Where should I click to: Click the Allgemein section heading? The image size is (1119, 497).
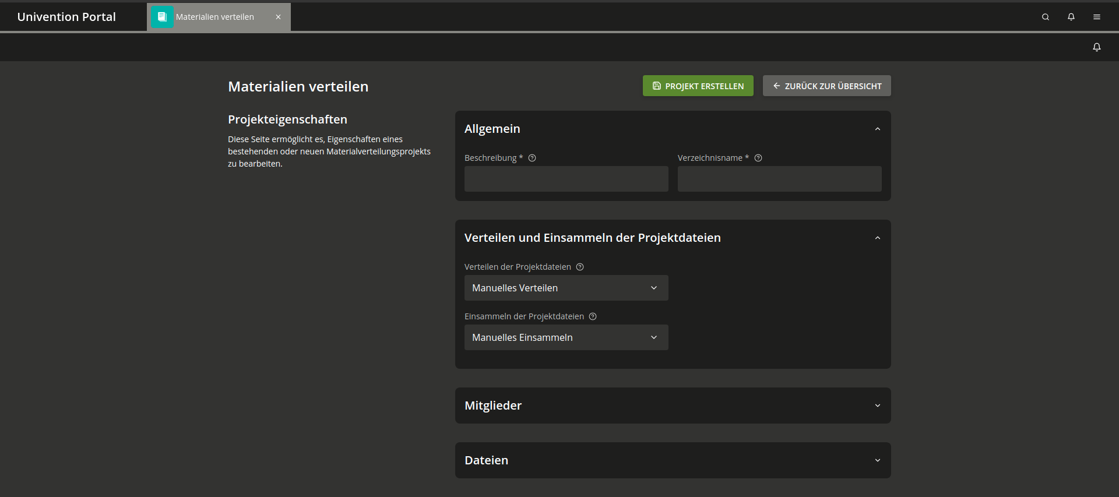click(x=492, y=129)
